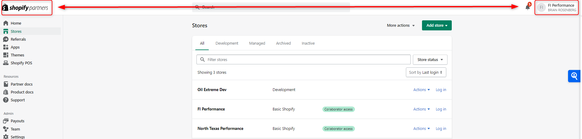Switch to the Archived tab
Screen dimensions: 582x139
click(283, 43)
